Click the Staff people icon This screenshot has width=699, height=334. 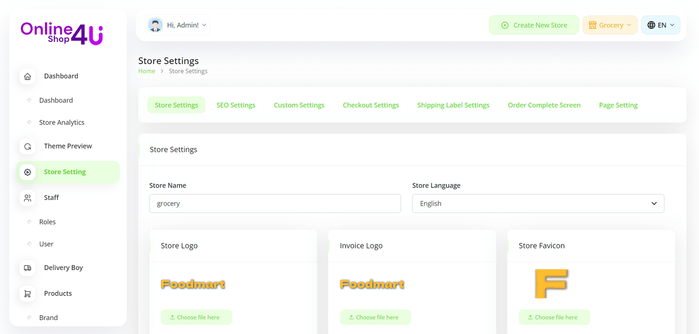pyautogui.click(x=28, y=198)
